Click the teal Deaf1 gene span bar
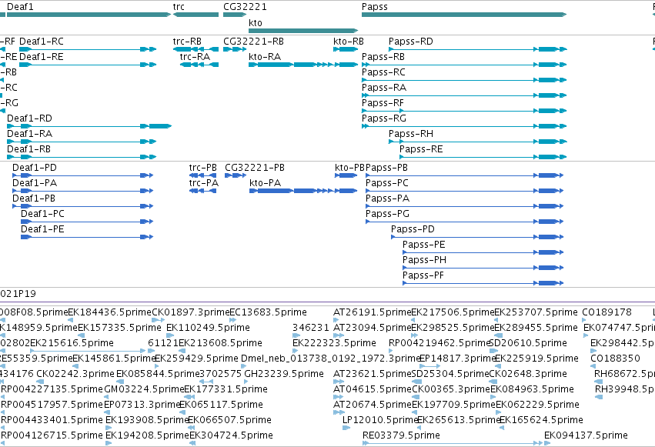655x447 pixels. [x=89, y=15]
